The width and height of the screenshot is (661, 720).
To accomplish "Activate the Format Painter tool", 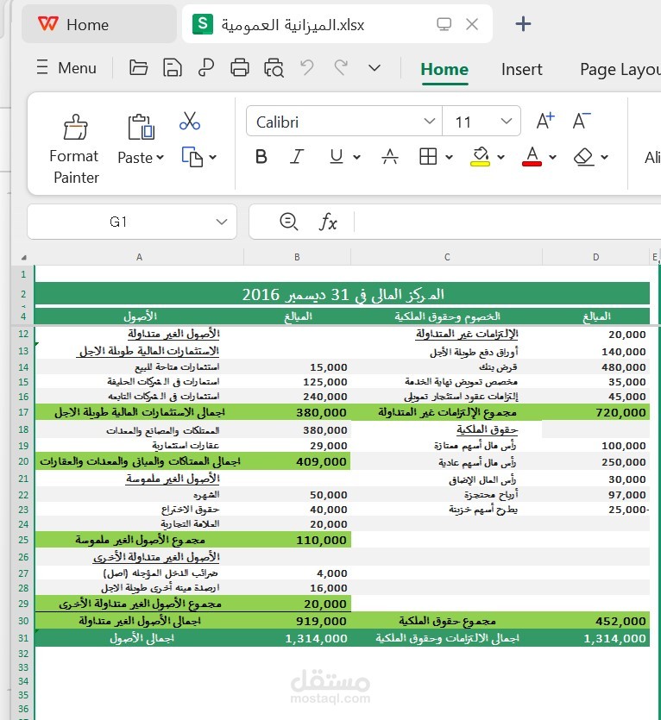I will pos(74,148).
